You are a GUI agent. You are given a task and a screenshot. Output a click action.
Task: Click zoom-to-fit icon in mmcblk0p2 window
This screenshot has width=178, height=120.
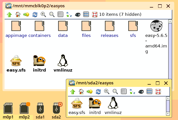(52, 15)
